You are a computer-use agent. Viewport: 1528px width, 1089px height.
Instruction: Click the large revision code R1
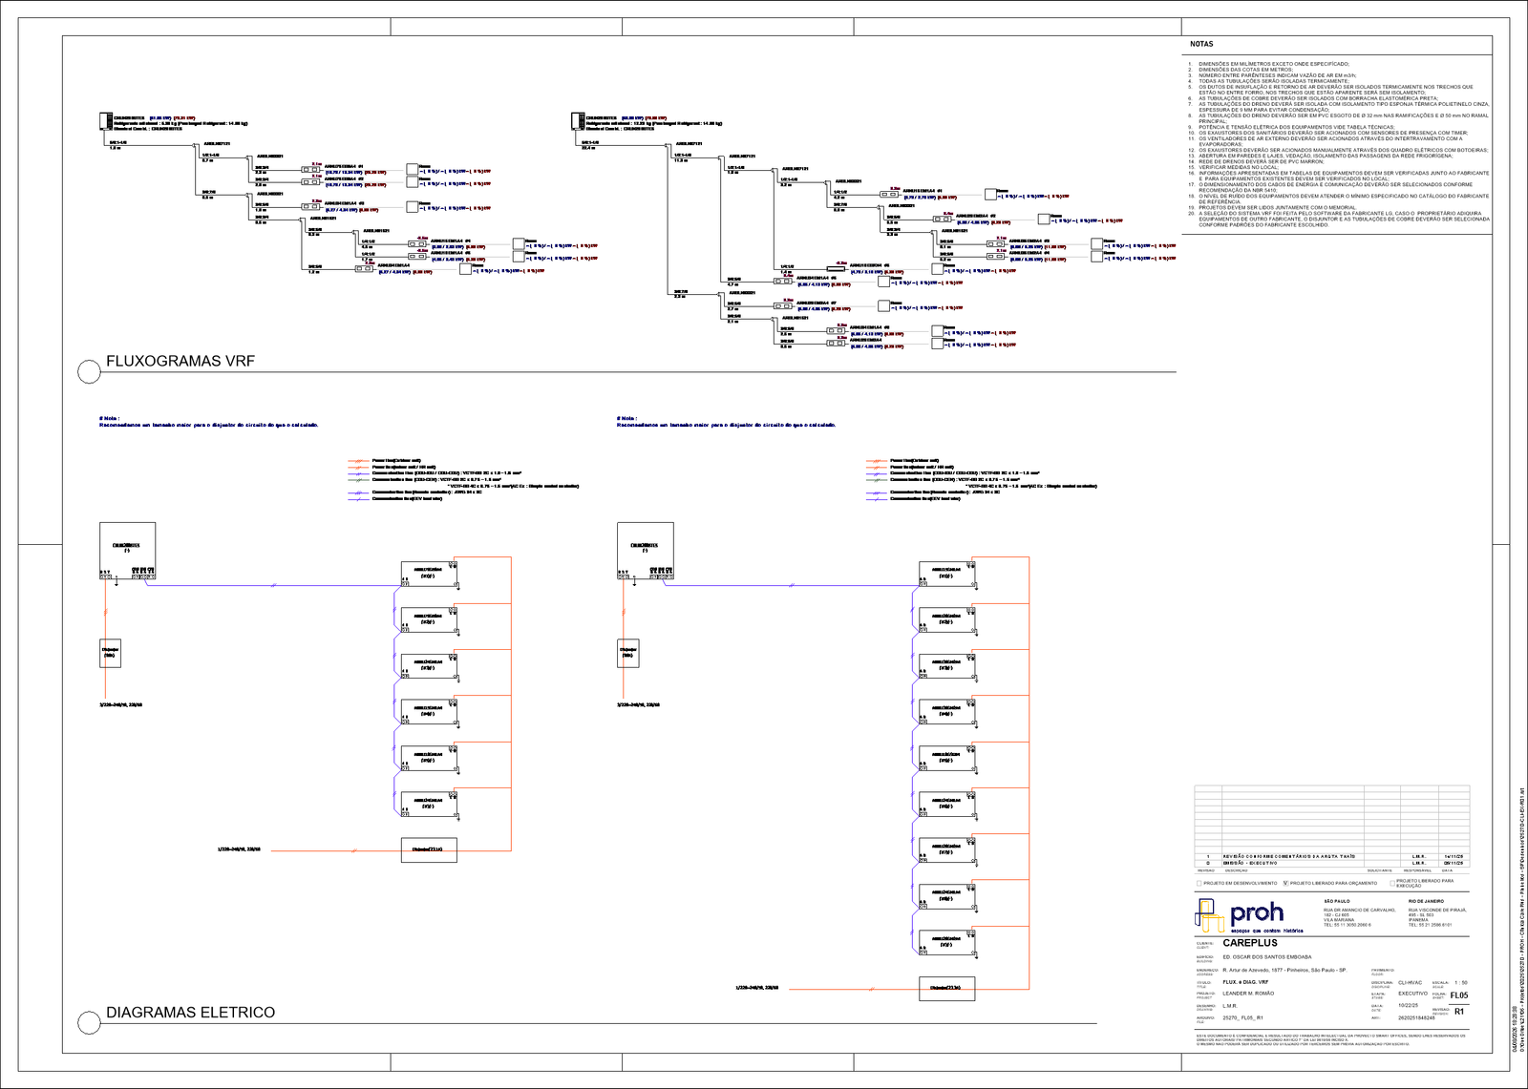click(x=1459, y=1012)
